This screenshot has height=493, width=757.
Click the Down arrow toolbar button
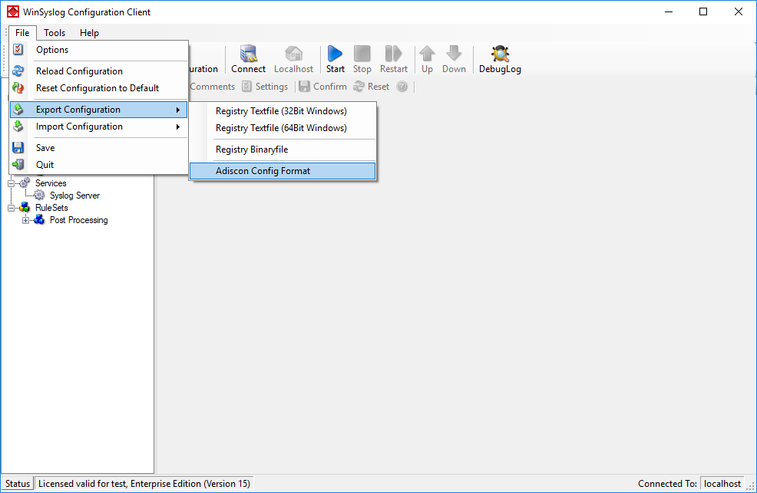pyautogui.click(x=454, y=59)
